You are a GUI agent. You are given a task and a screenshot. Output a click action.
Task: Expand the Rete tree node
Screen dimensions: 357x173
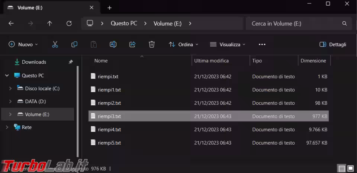[7, 128]
